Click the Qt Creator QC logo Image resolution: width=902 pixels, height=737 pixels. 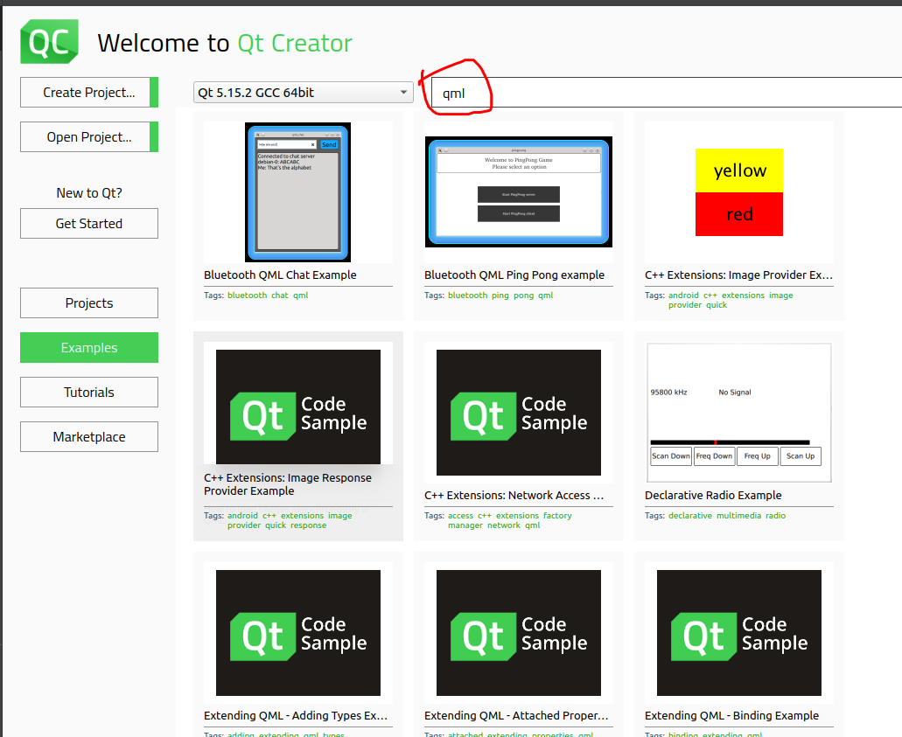(x=50, y=41)
